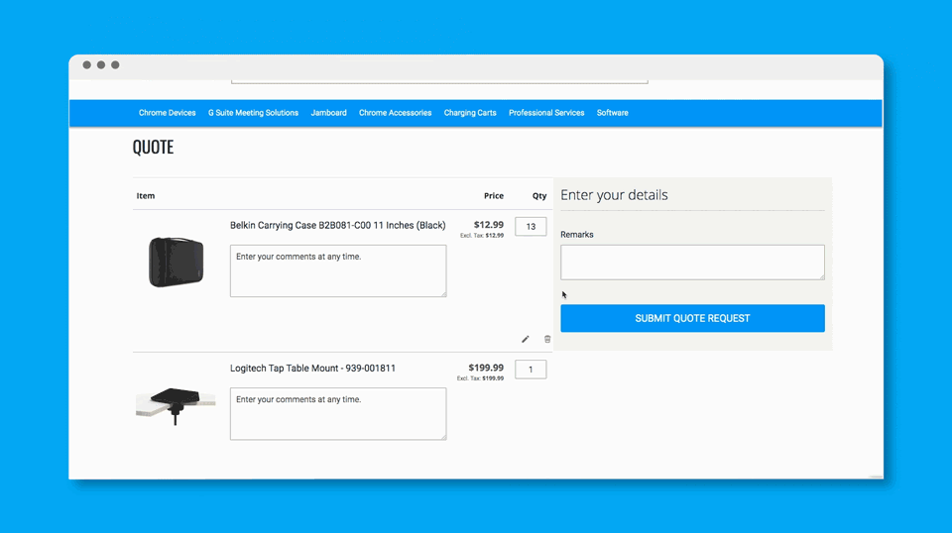Image resolution: width=952 pixels, height=533 pixels.
Task: Click the third maximize window dot
Action: pos(115,65)
